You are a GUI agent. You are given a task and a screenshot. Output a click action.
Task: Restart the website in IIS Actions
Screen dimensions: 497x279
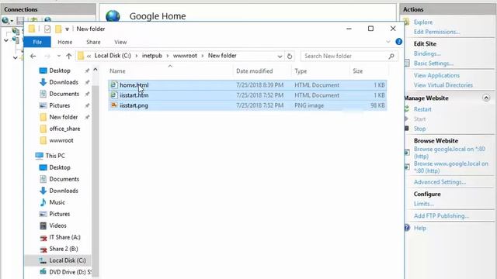tap(422, 109)
